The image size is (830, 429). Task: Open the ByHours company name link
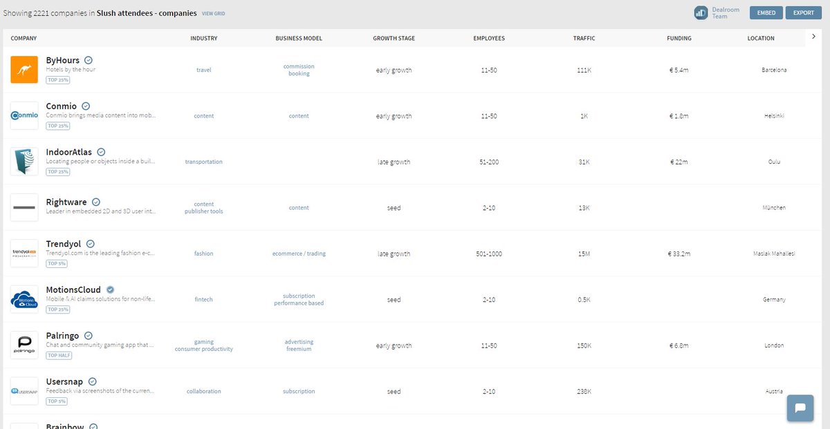click(x=63, y=60)
